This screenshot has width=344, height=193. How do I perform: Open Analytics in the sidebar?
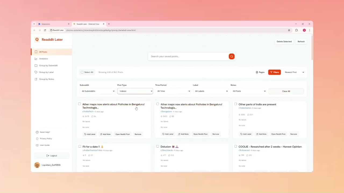click(52, 59)
